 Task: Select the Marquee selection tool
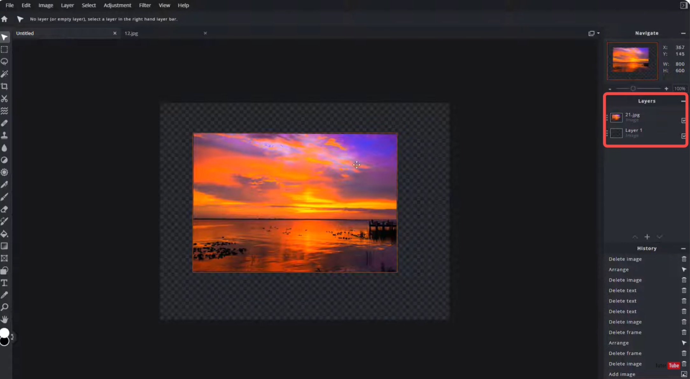(x=4, y=49)
